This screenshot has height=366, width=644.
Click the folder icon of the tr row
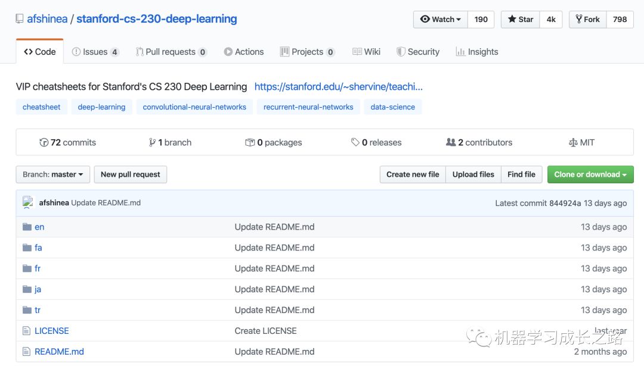[27, 310]
